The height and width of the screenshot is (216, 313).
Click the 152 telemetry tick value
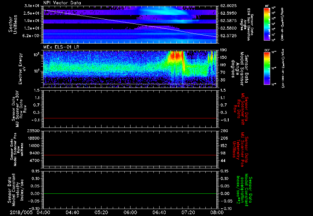coord(224,146)
